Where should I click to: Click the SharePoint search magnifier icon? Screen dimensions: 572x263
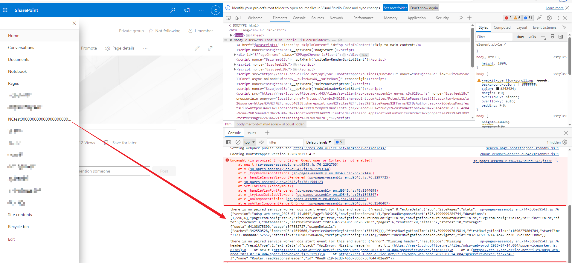[x=173, y=10]
